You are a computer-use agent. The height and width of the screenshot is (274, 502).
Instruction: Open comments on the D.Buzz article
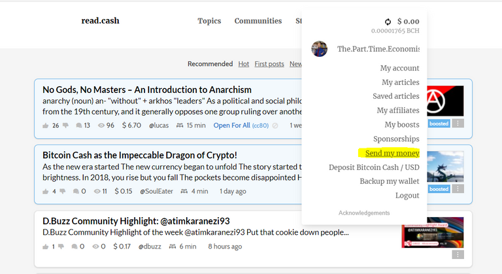tap(75, 247)
